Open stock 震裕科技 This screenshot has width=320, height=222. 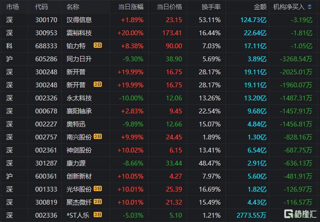(x=79, y=33)
